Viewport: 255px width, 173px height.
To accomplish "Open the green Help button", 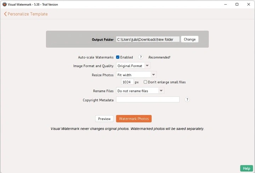I will (246, 168).
